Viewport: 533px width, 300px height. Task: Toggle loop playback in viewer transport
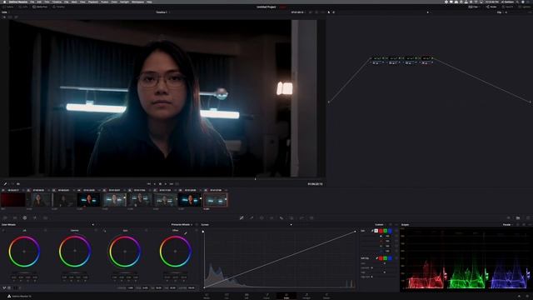coord(177,184)
